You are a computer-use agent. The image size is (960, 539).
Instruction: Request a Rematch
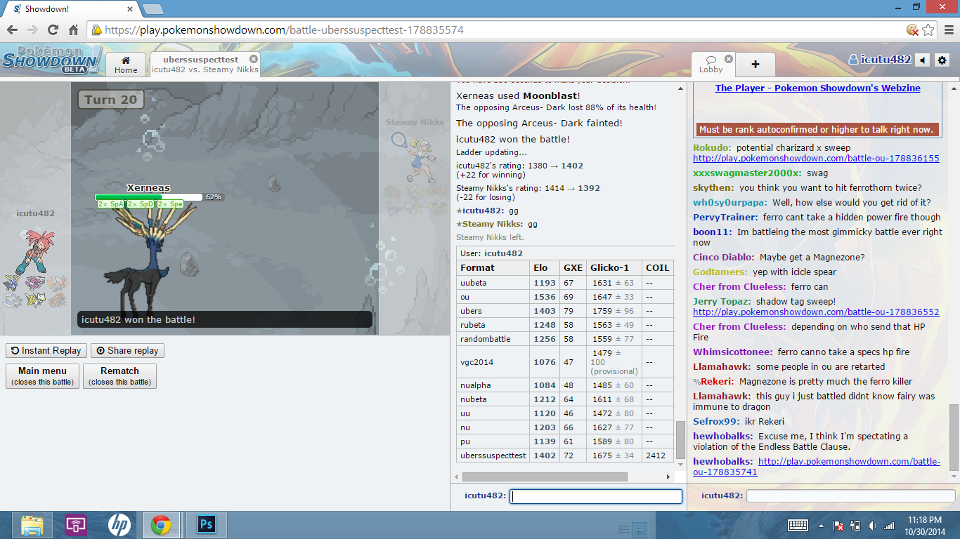119,375
